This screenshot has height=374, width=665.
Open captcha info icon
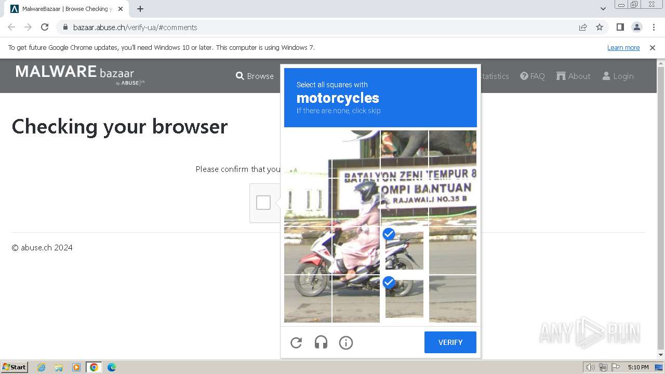coord(346,342)
